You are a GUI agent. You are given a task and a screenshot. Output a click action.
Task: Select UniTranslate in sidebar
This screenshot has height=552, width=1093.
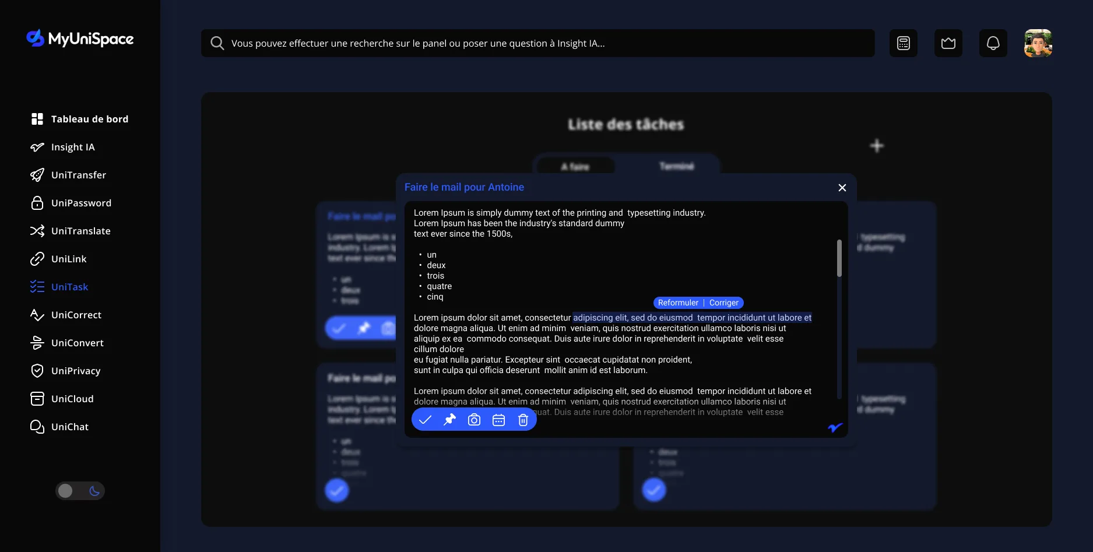point(71,231)
